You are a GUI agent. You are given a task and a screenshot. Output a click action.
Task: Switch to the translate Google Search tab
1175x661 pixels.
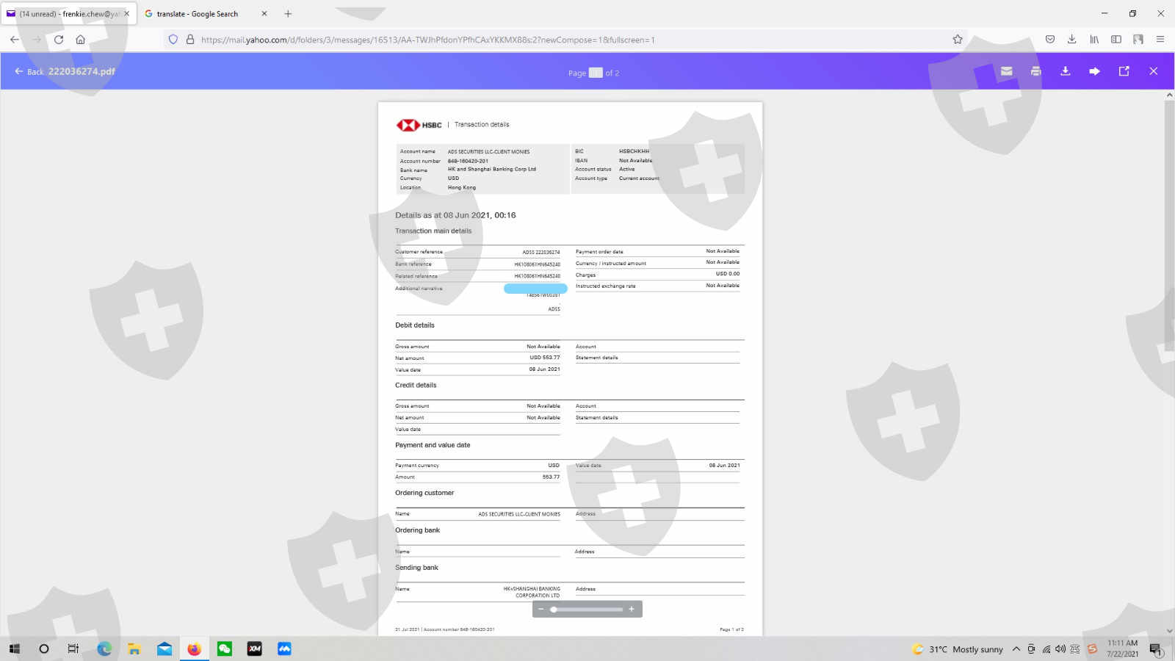(198, 14)
